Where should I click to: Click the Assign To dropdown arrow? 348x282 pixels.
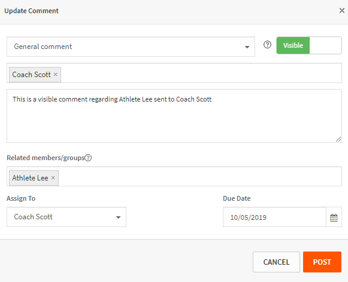[x=118, y=217]
